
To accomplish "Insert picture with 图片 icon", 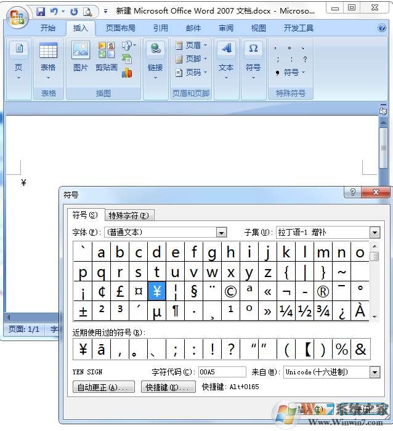I will 81,57.
